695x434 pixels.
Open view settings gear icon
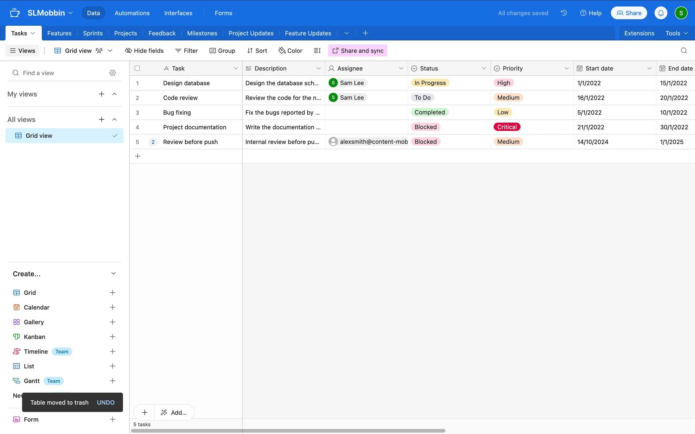click(113, 73)
